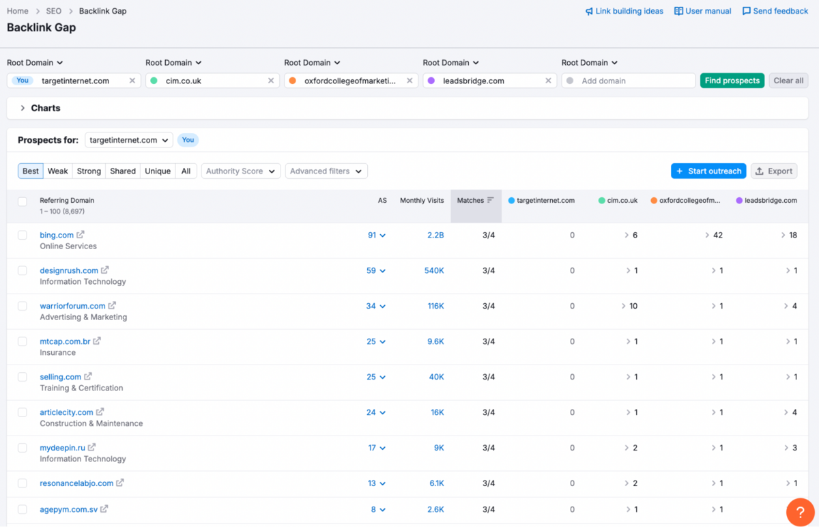Open external link icon beside designrush.com
Image resolution: width=819 pixels, height=527 pixels.
coord(105,270)
